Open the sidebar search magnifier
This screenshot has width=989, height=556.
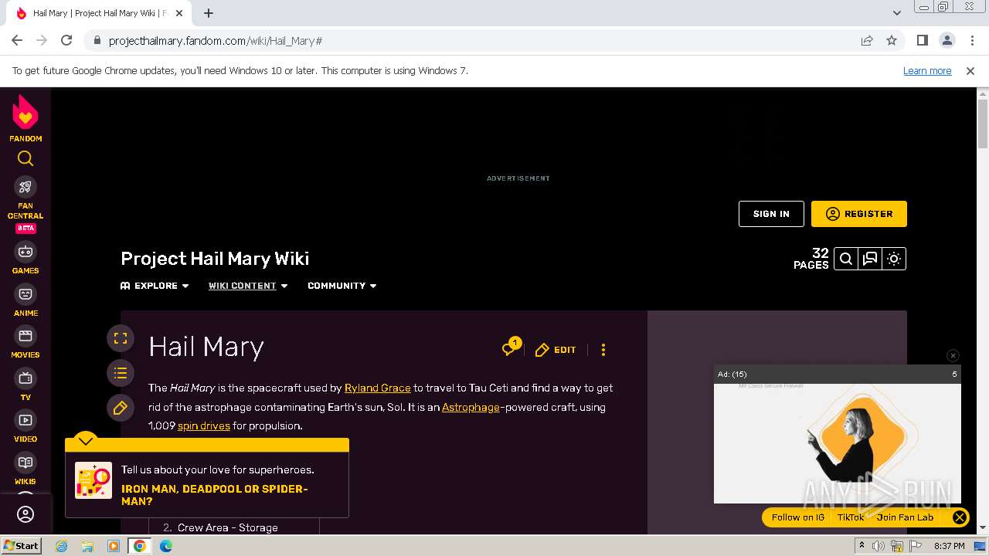pos(25,158)
